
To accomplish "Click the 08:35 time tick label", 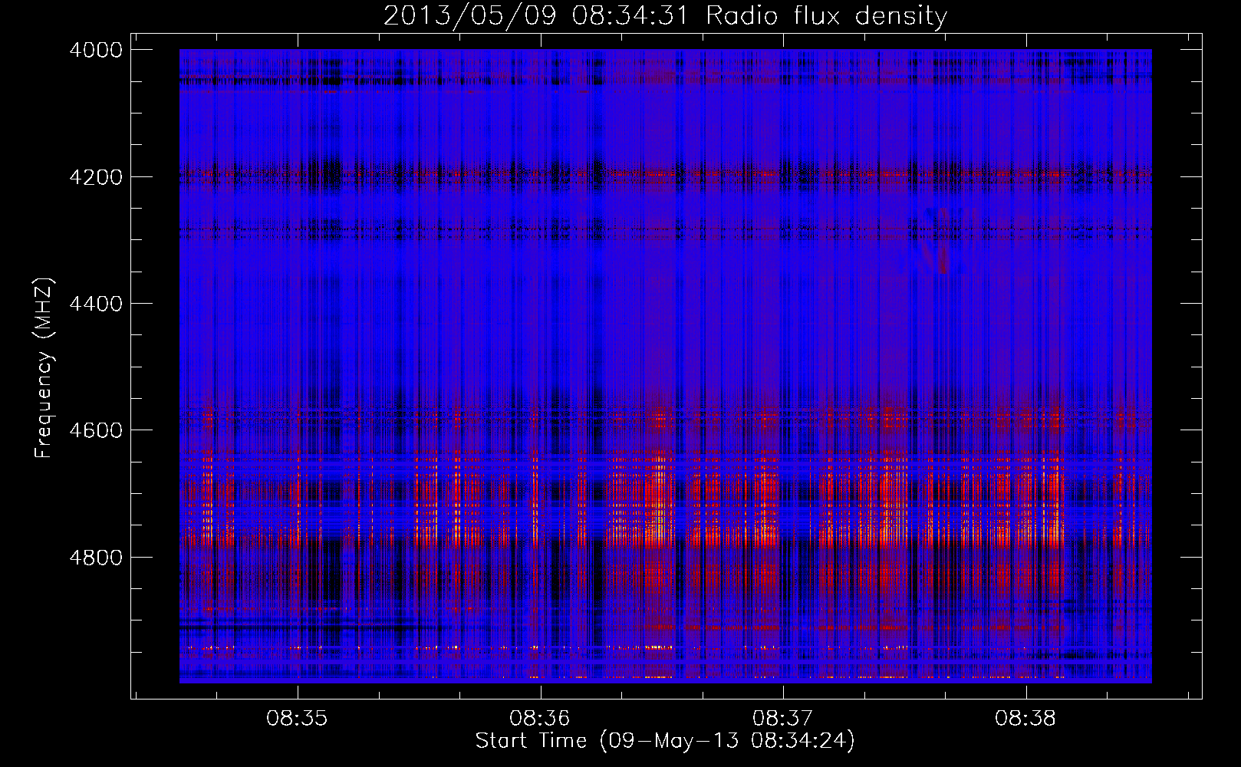I will (x=297, y=719).
